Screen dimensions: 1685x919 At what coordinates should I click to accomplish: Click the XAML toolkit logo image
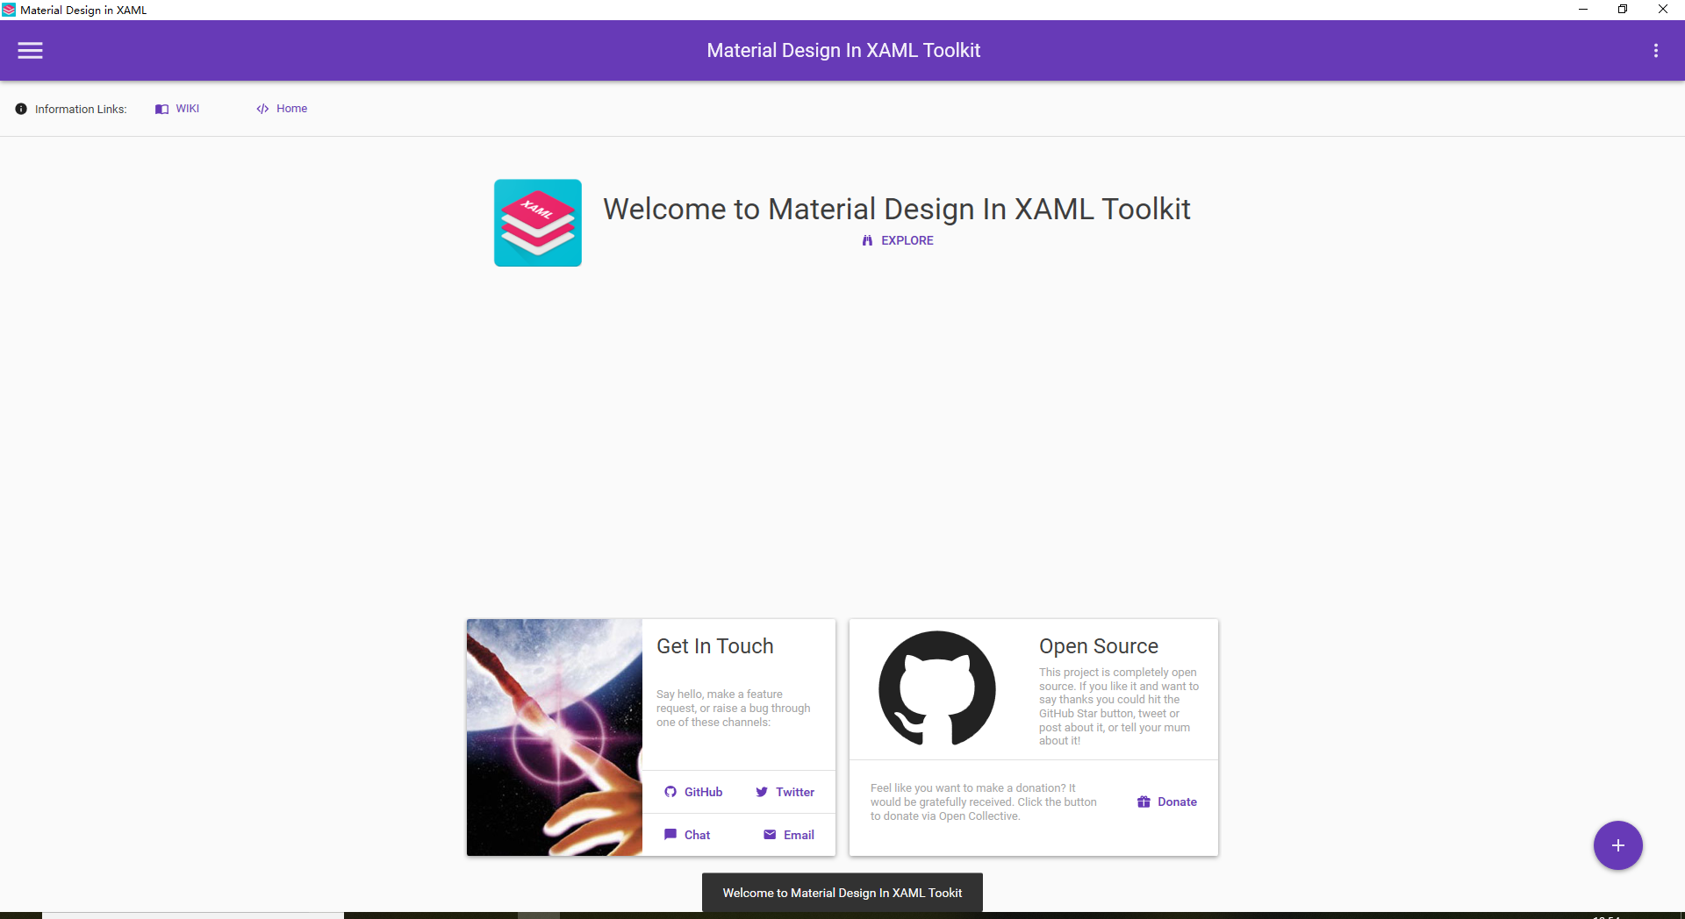[x=538, y=223]
